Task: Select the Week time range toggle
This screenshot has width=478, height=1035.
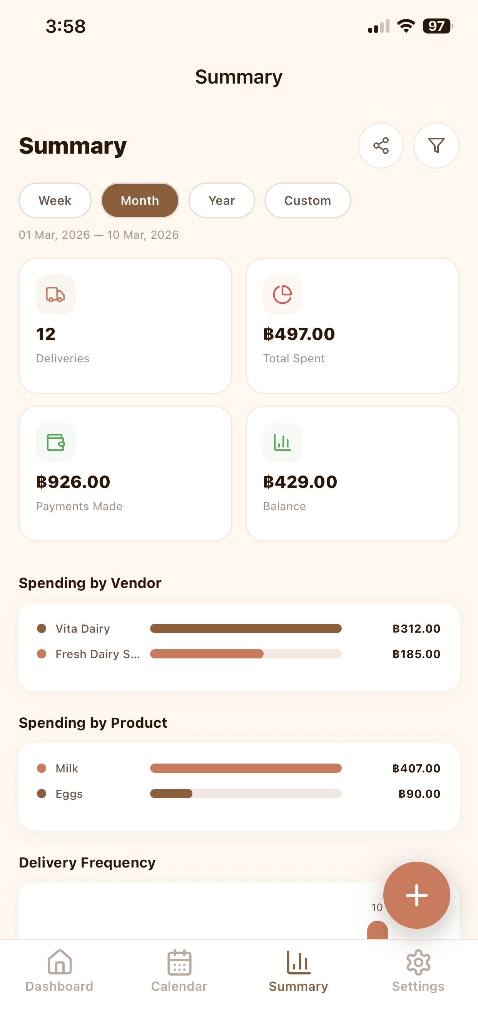Action: 55,201
